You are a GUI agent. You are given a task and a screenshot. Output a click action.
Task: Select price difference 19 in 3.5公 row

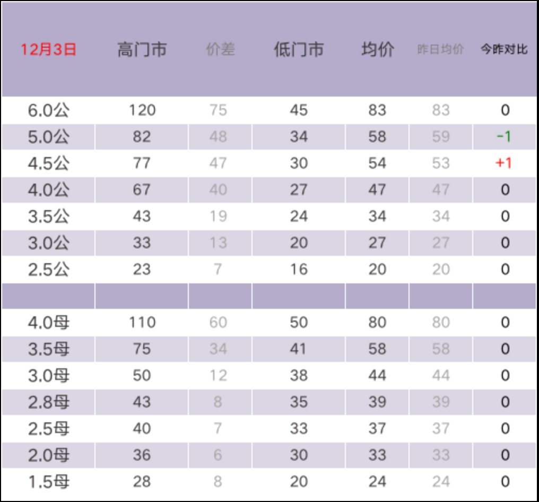tap(218, 217)
